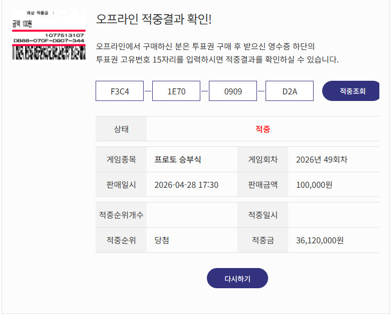Click the 상태 row label
Viewport: 392px width, 316px height.
click(121, 129)
